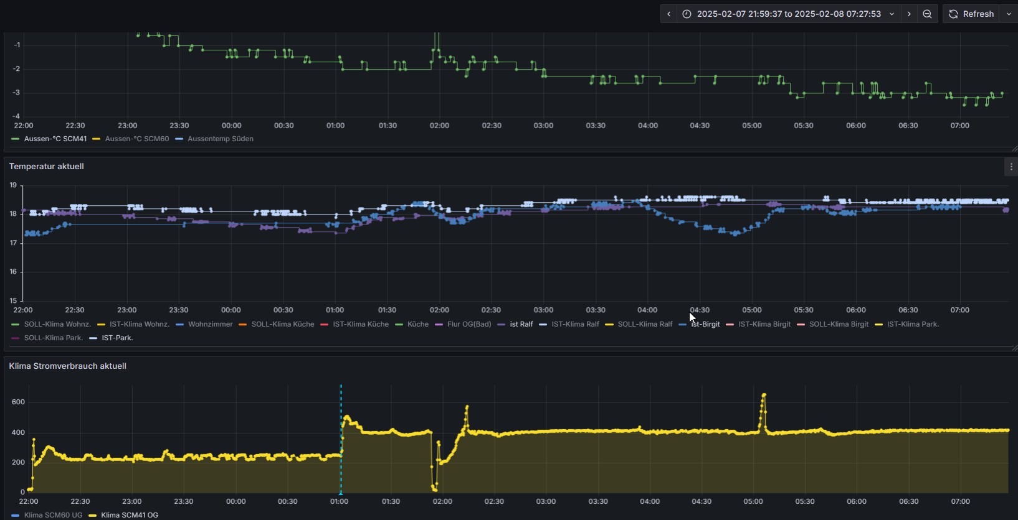Image resolution: width=1018 pixels, height=520 pixels.
Task: Click the Klima Stromverbrauch aktuell panel title
Action: coord(67,366)
